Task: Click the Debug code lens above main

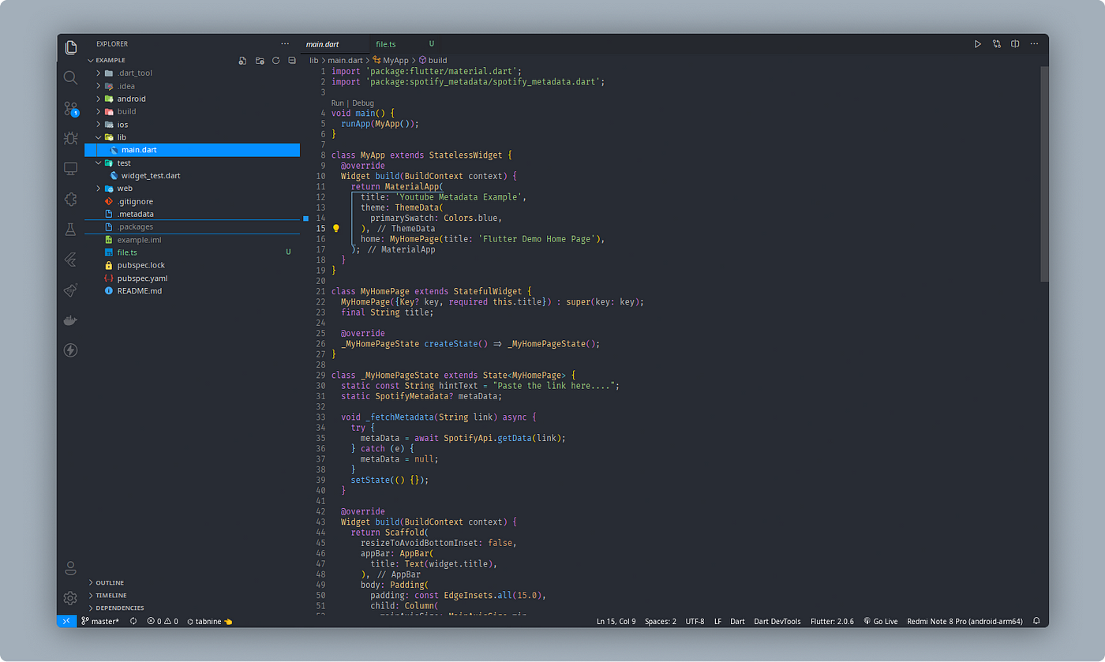Action: point(363,103)
